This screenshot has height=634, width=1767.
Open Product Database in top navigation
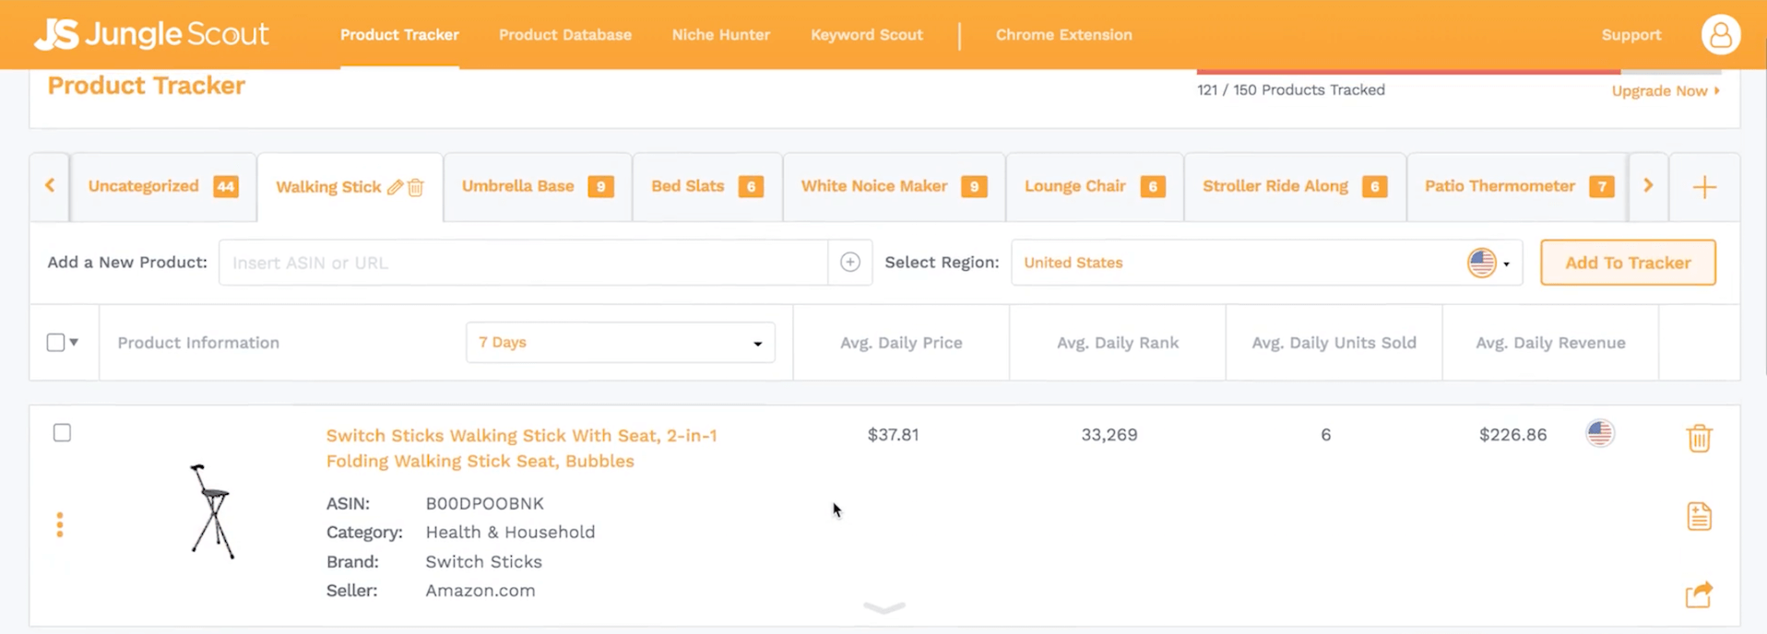[565, 35]
